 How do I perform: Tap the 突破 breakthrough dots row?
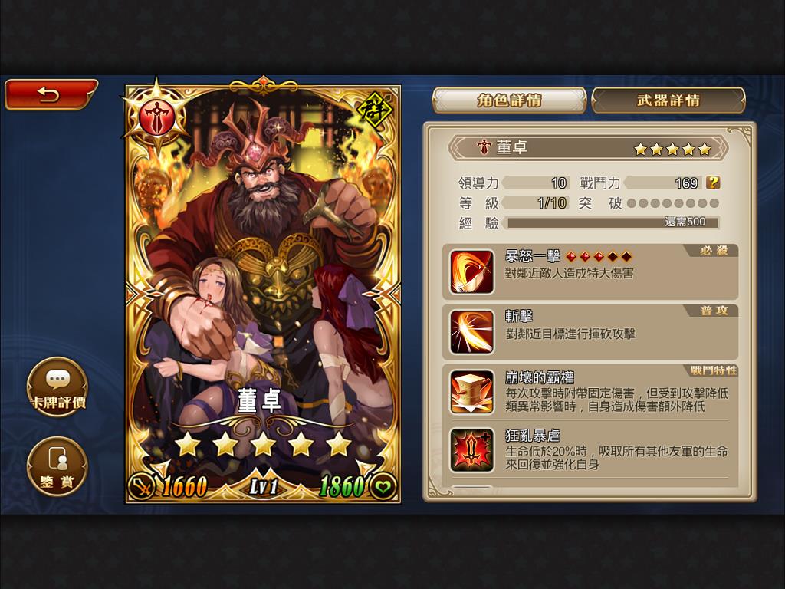673,202
